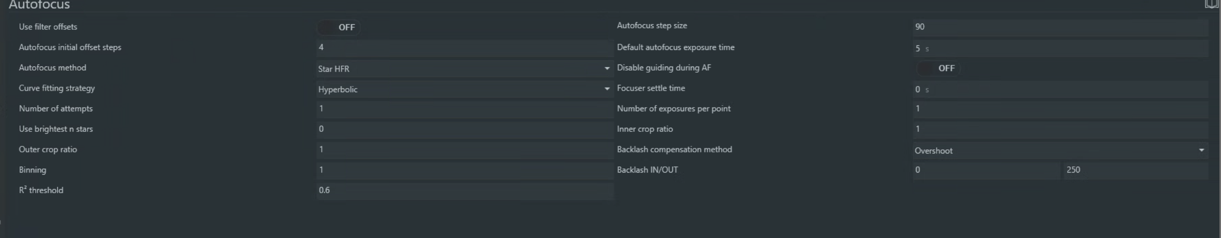Click the Autofocus step size field

point(1059,27)
